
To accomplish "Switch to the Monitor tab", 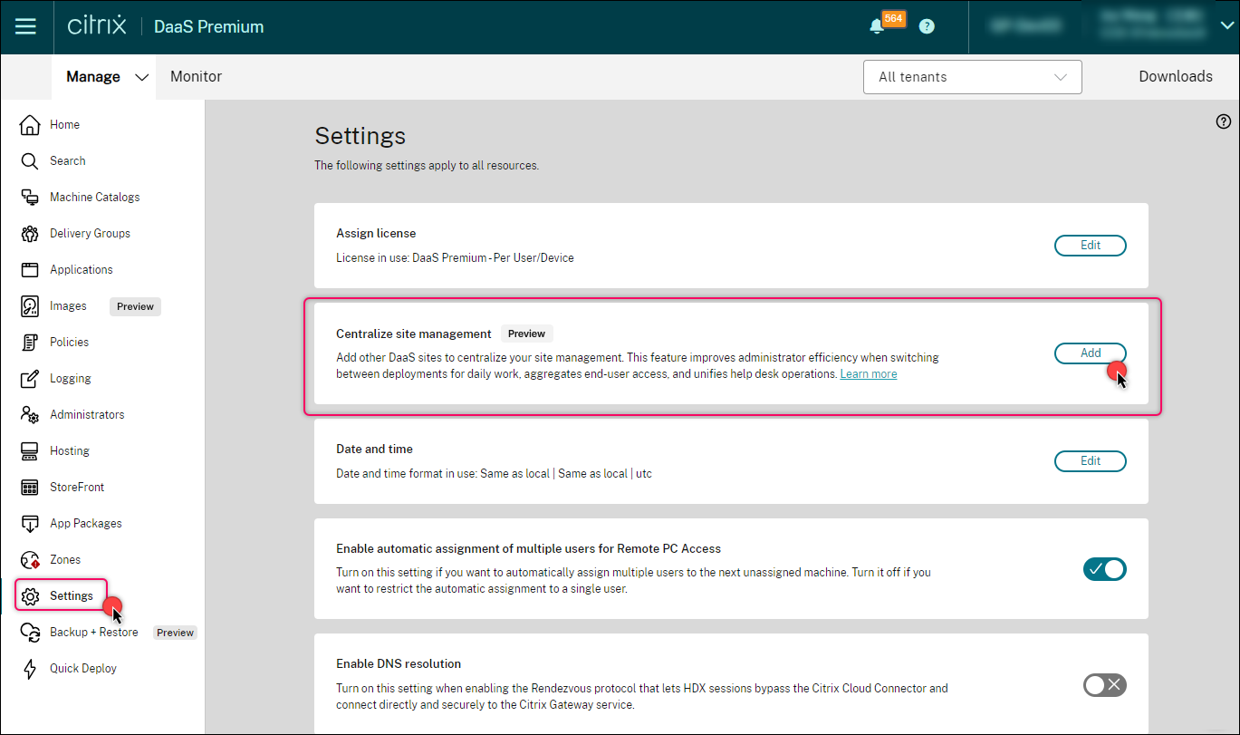I will [x=196, y=77].
